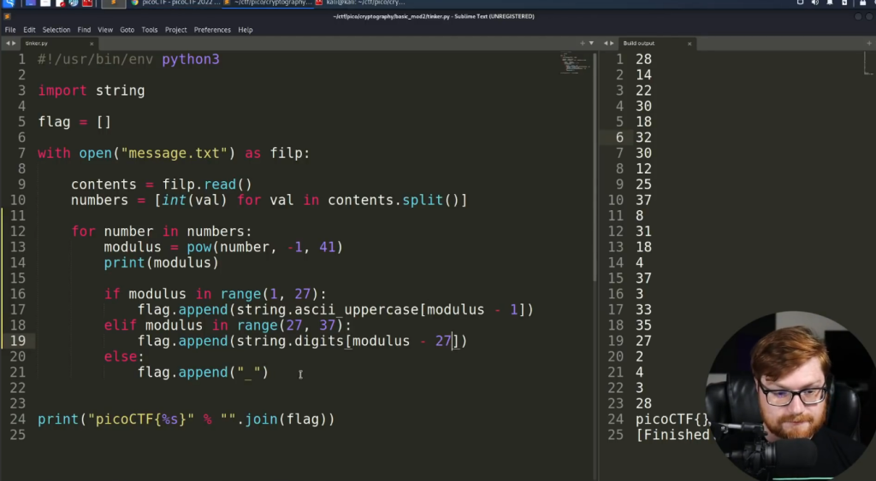The image size is (876, 481).
Task: Click on 'python3' in the shebang line
Action: (191, 59)
